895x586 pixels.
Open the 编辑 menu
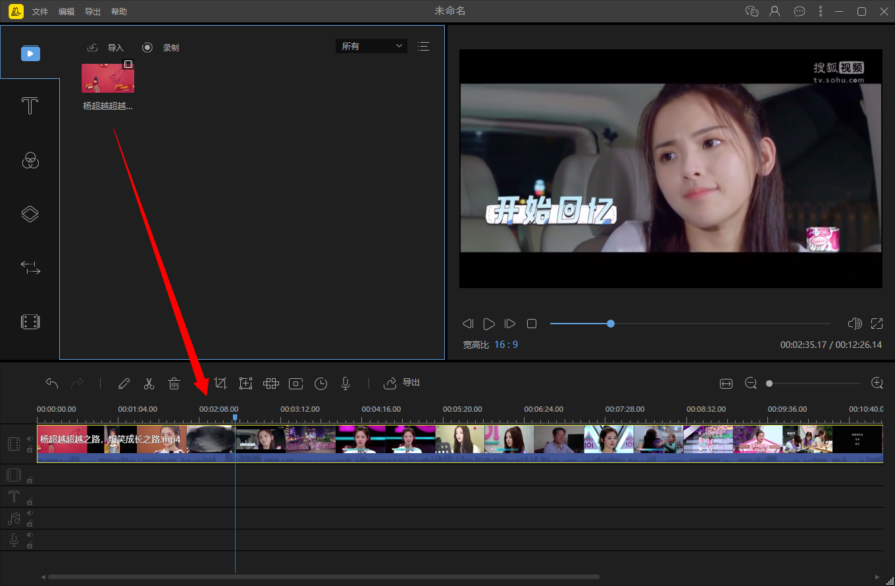66,12
